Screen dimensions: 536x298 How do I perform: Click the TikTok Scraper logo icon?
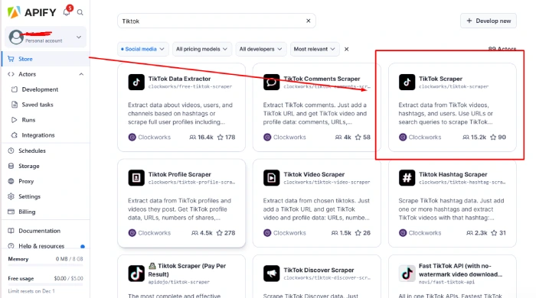coord(407,83)
